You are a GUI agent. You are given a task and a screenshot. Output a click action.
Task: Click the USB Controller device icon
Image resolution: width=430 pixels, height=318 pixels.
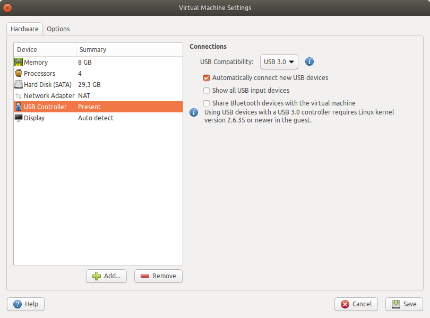click(19, 107)
